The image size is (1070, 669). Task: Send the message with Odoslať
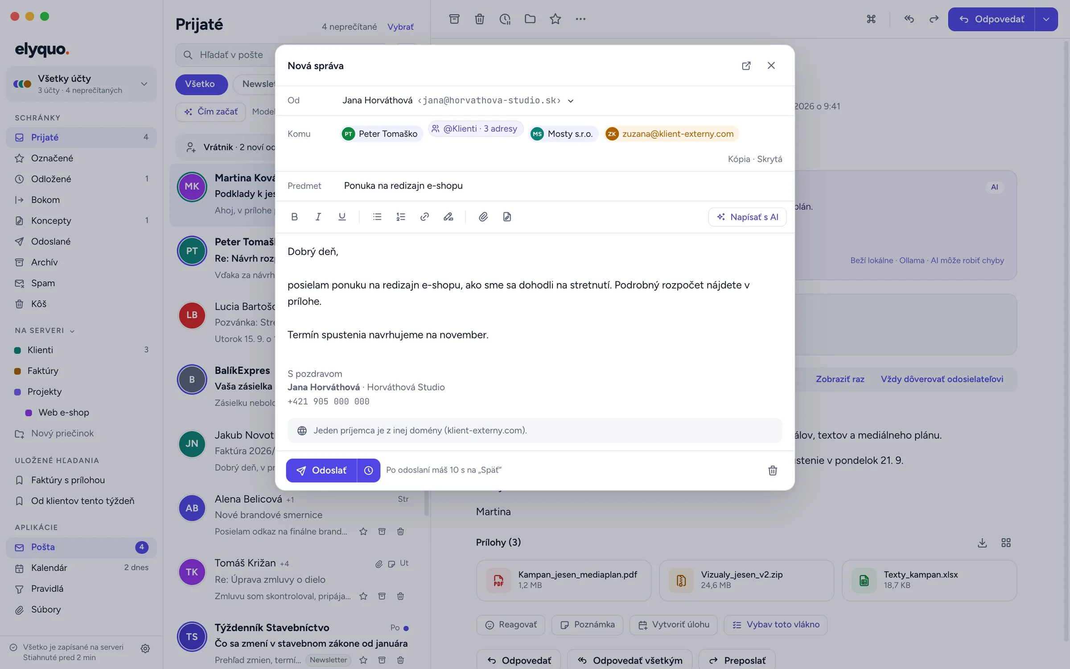[x=321, y=470]
